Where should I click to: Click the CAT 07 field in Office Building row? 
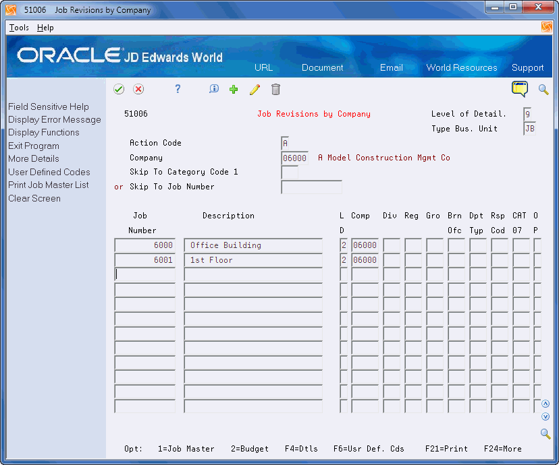(521, 245)
